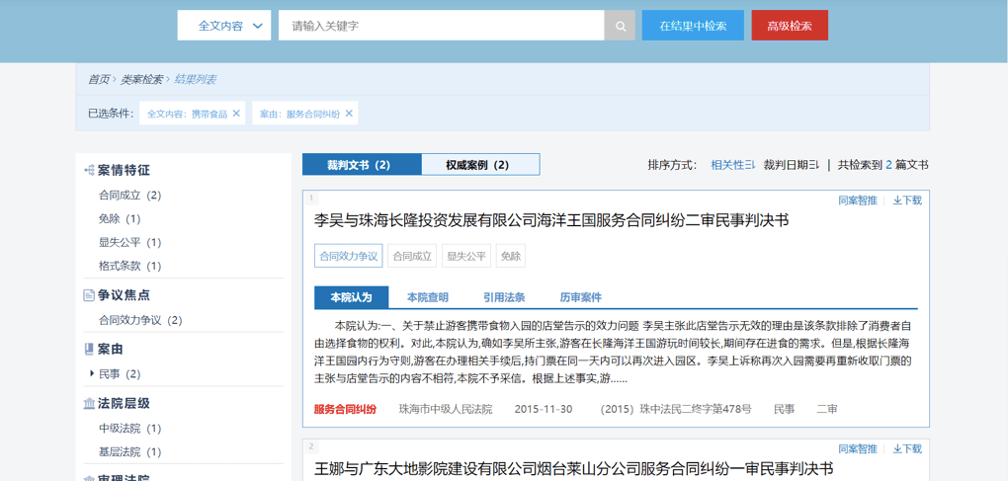Image resolution: width=1008 pixels, height=481 pixels.
Task: Click the 合同成立 tag on first result
Action: tap(411, 256)
